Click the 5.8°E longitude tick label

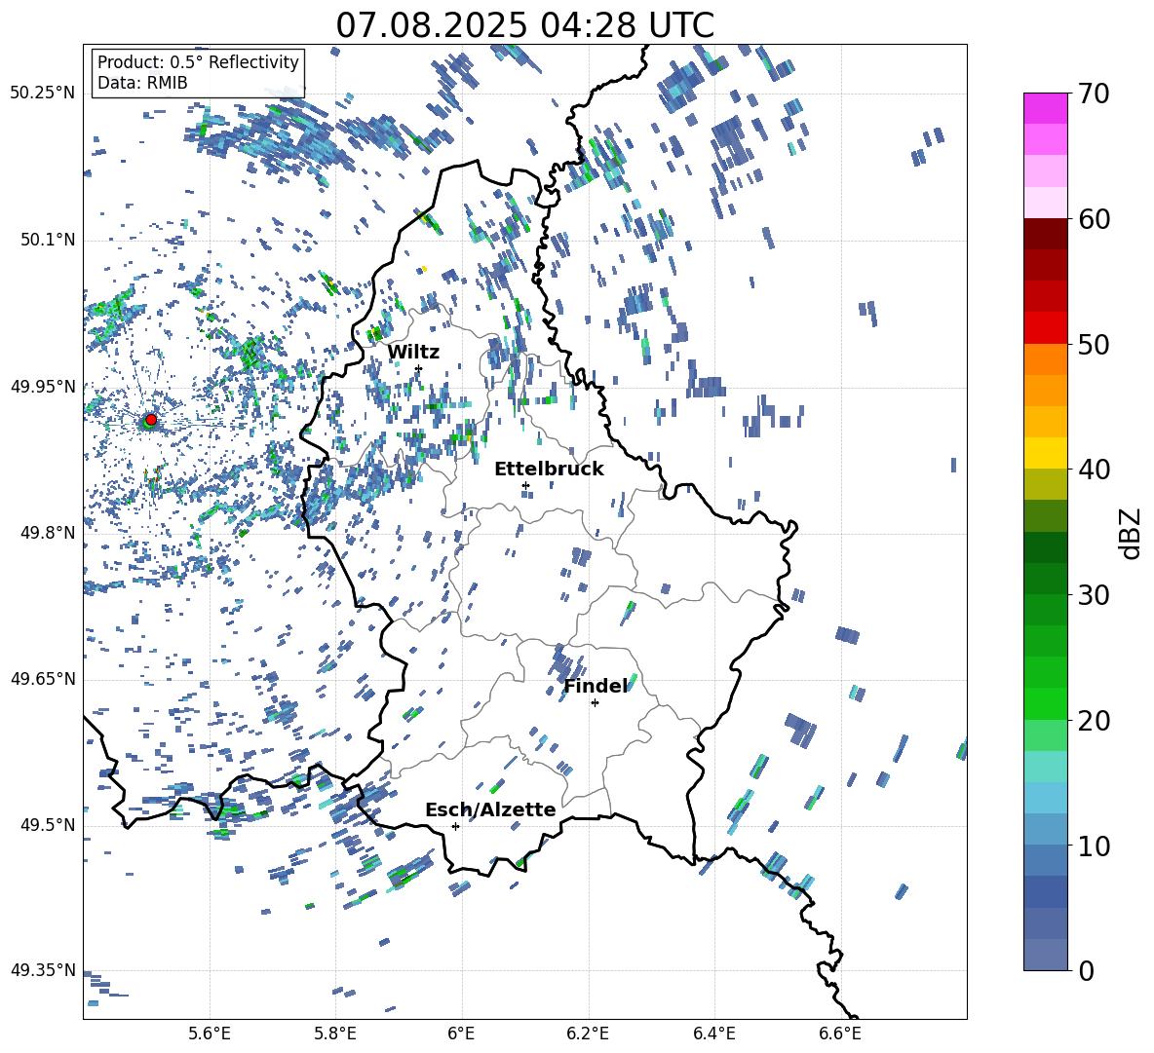coord(335,1034)
